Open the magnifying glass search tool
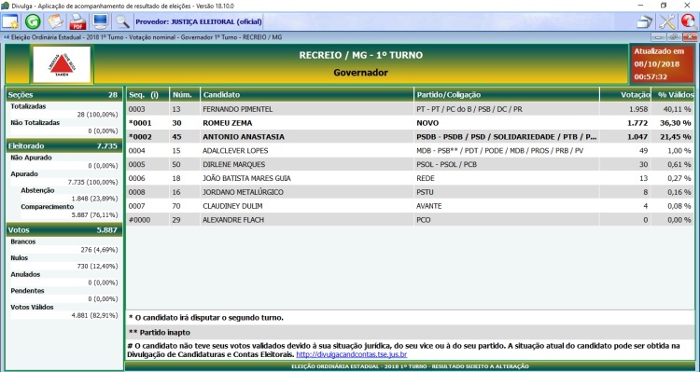 point(122,21)
